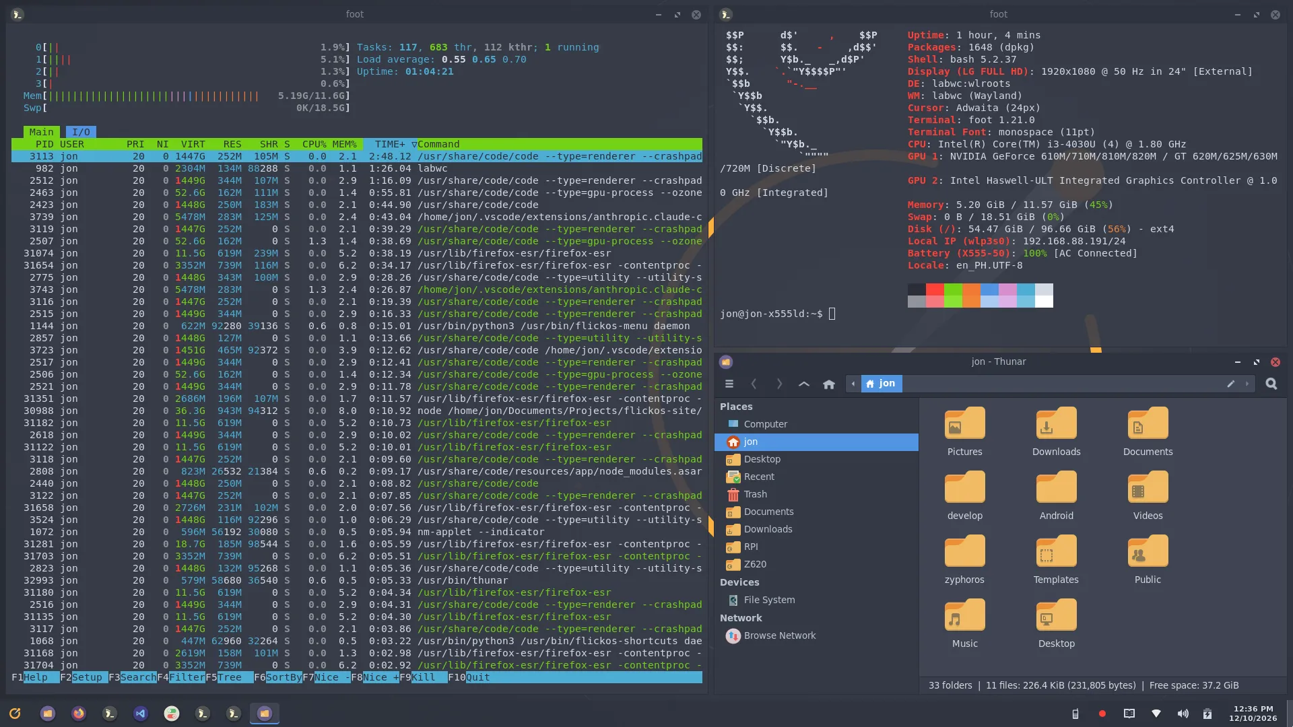Click Browse Network in sidebar
The image size is (1293, 727).
(816, 635)
